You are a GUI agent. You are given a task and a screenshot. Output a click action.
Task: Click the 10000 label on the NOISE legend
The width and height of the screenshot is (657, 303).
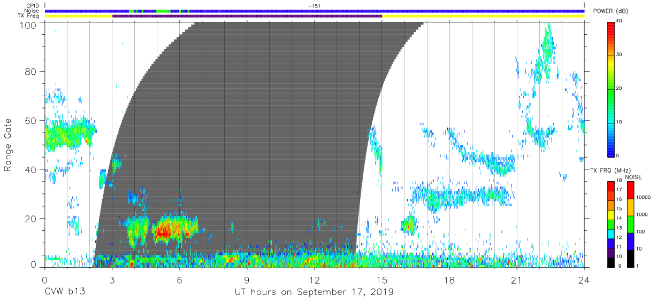coord(643,197)
